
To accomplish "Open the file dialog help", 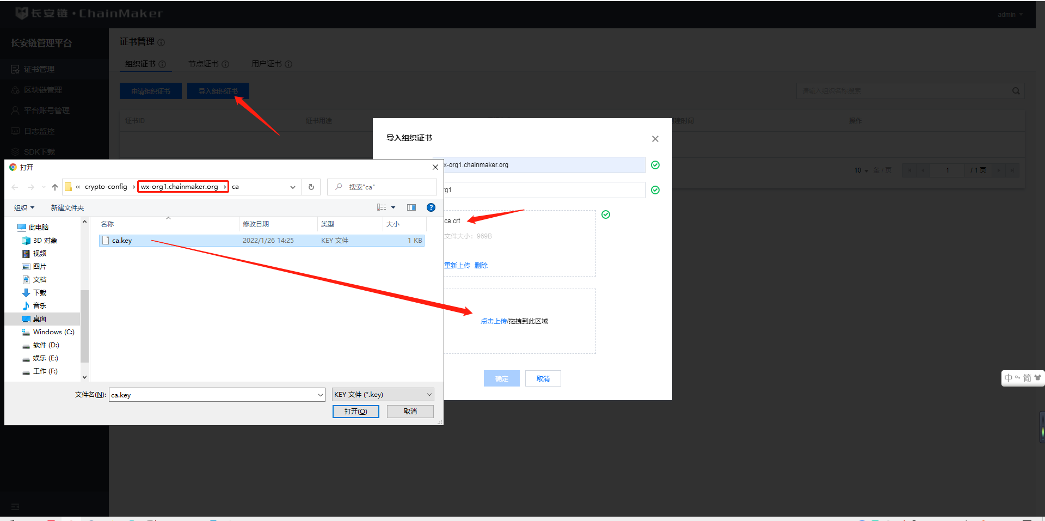I will click(x=431, y=207).
